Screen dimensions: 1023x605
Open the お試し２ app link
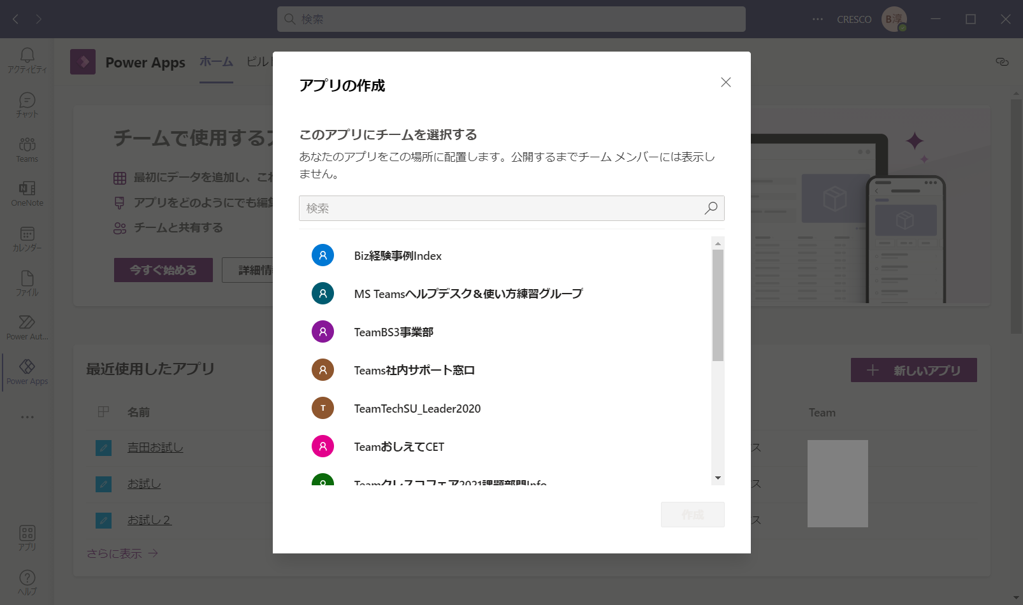tap(149, 520)
